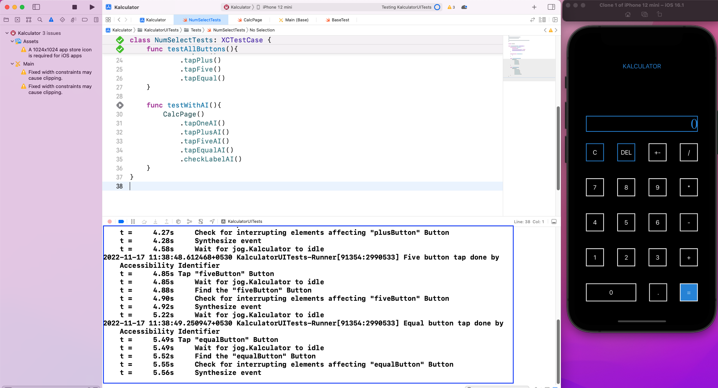Collapse the Assets issue group

tap(12, 41)
